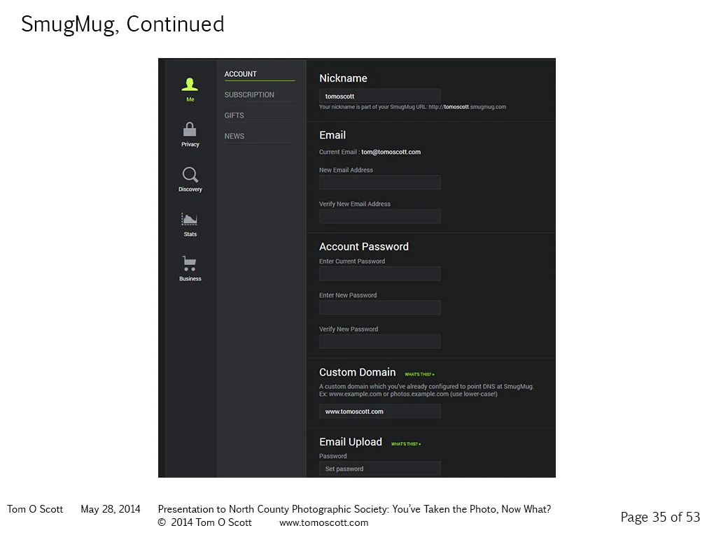Click the New Email Address field
The image size is (714, 535).
[380, 183]
